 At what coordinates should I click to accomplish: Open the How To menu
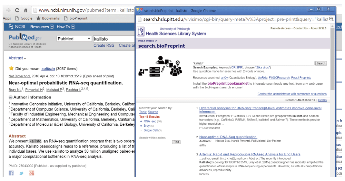point(66,27)
